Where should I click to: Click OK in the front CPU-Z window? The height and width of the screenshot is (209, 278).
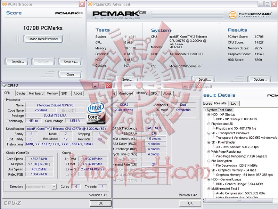pyautogui.click(x=100, y=203)
